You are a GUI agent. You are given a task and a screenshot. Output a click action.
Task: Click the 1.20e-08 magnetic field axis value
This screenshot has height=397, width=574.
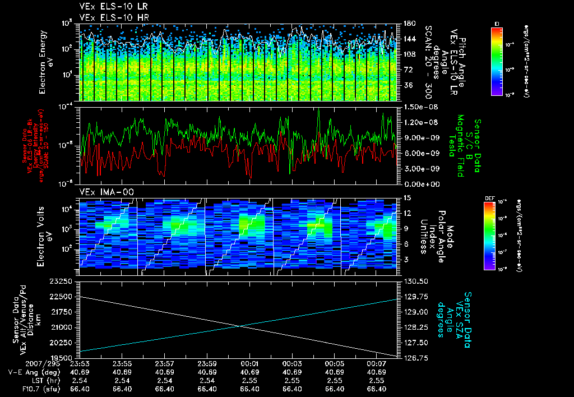click(x=420, y=123)
